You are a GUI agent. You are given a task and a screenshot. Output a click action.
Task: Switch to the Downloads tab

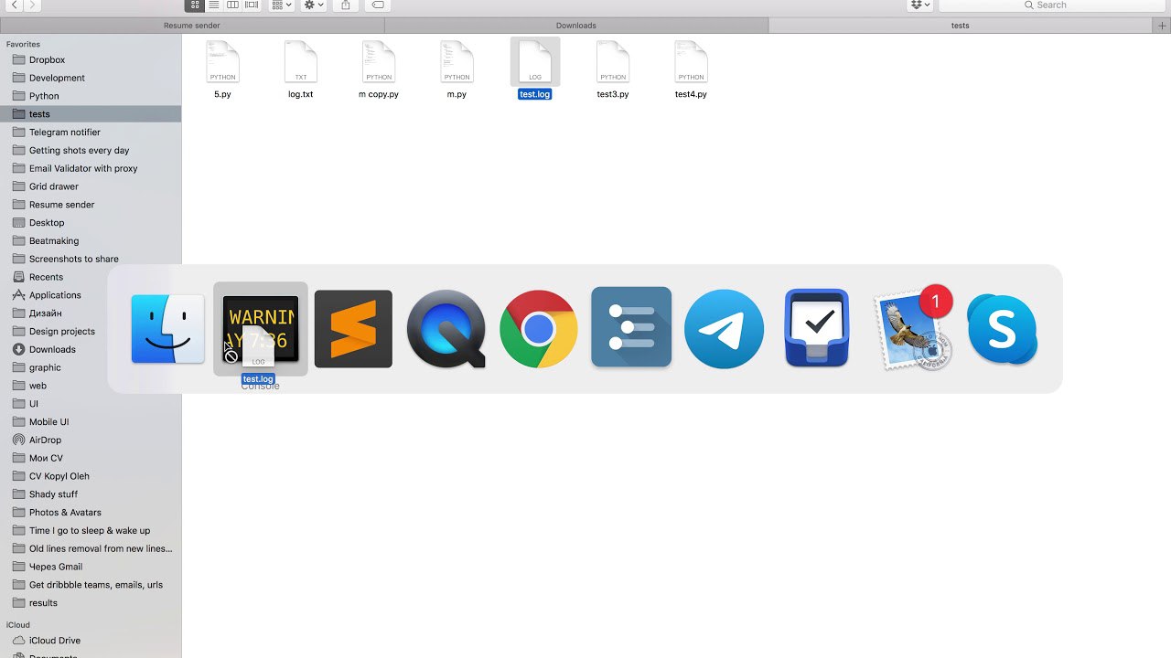tap(576, 26)
